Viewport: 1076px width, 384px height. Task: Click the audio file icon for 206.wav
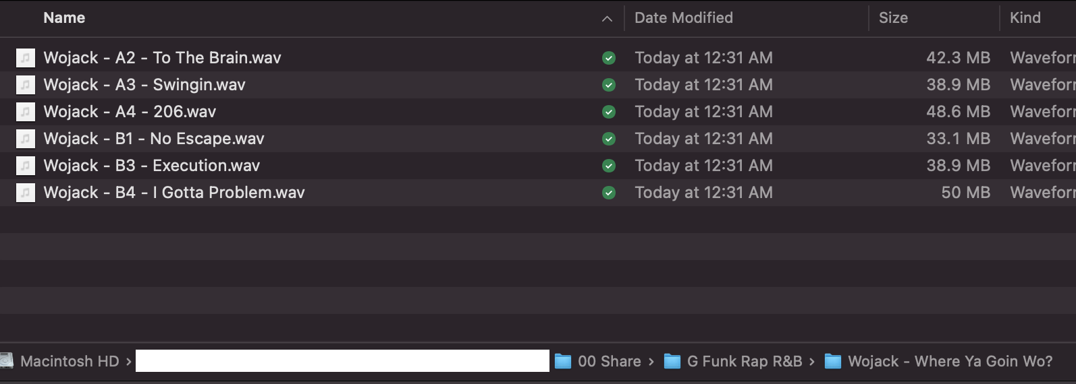[x=25, y=112]
